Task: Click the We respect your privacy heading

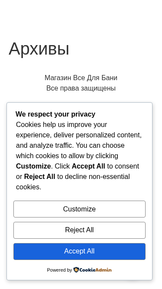Action: coord(55,114)
